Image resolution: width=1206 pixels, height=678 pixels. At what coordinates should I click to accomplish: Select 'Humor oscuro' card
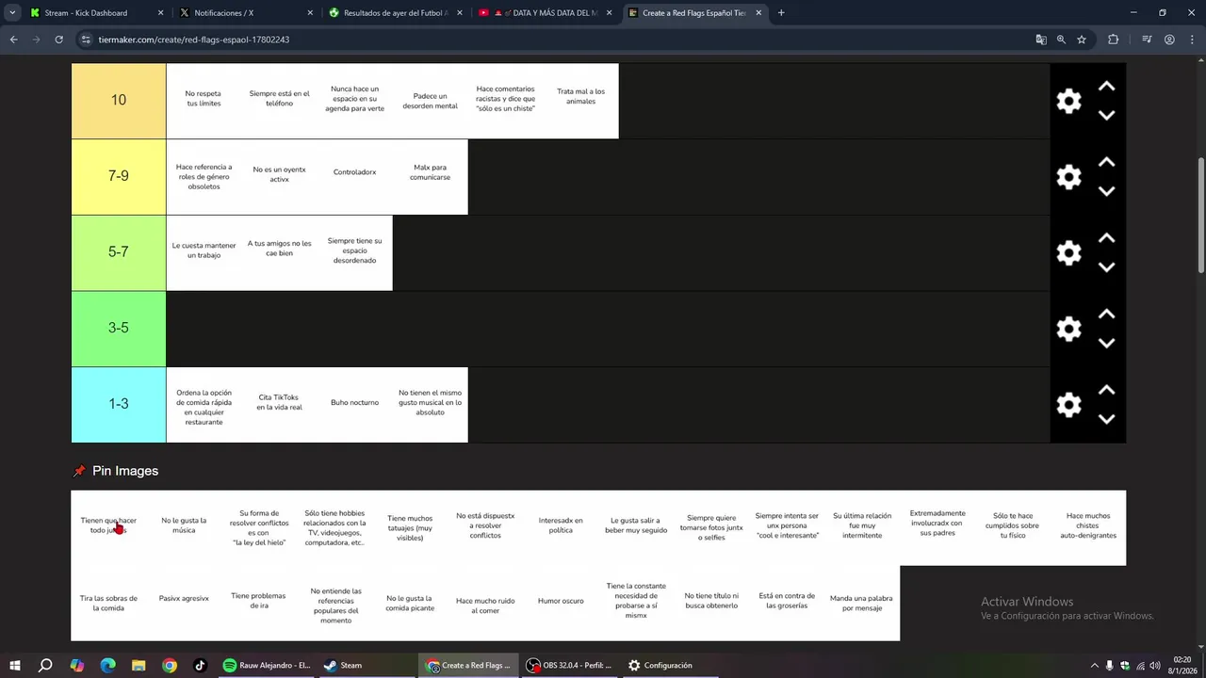tap(561, 603)
